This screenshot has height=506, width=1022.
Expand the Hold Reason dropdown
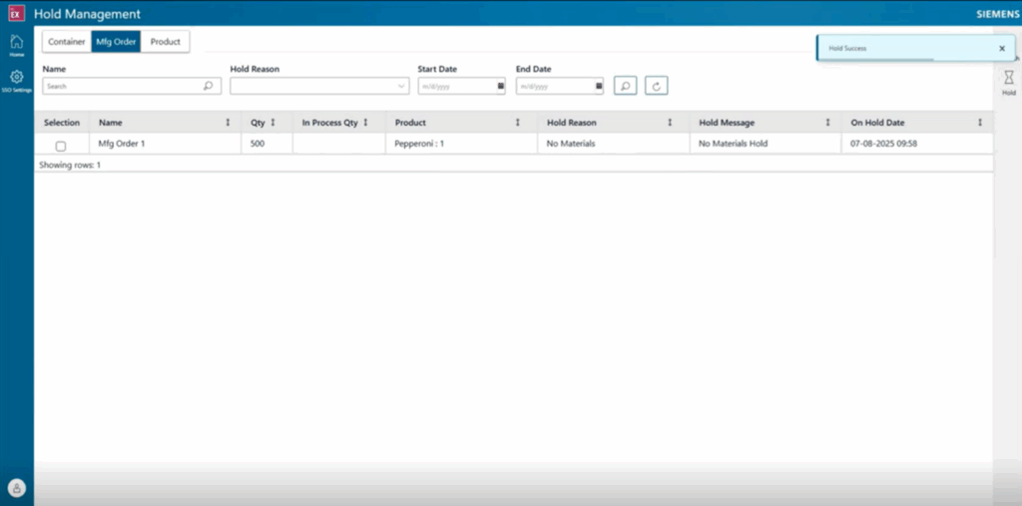pos(401,87)
